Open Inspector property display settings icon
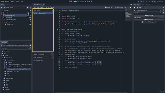Screen dimensions: 165x93 coord(163,13)
